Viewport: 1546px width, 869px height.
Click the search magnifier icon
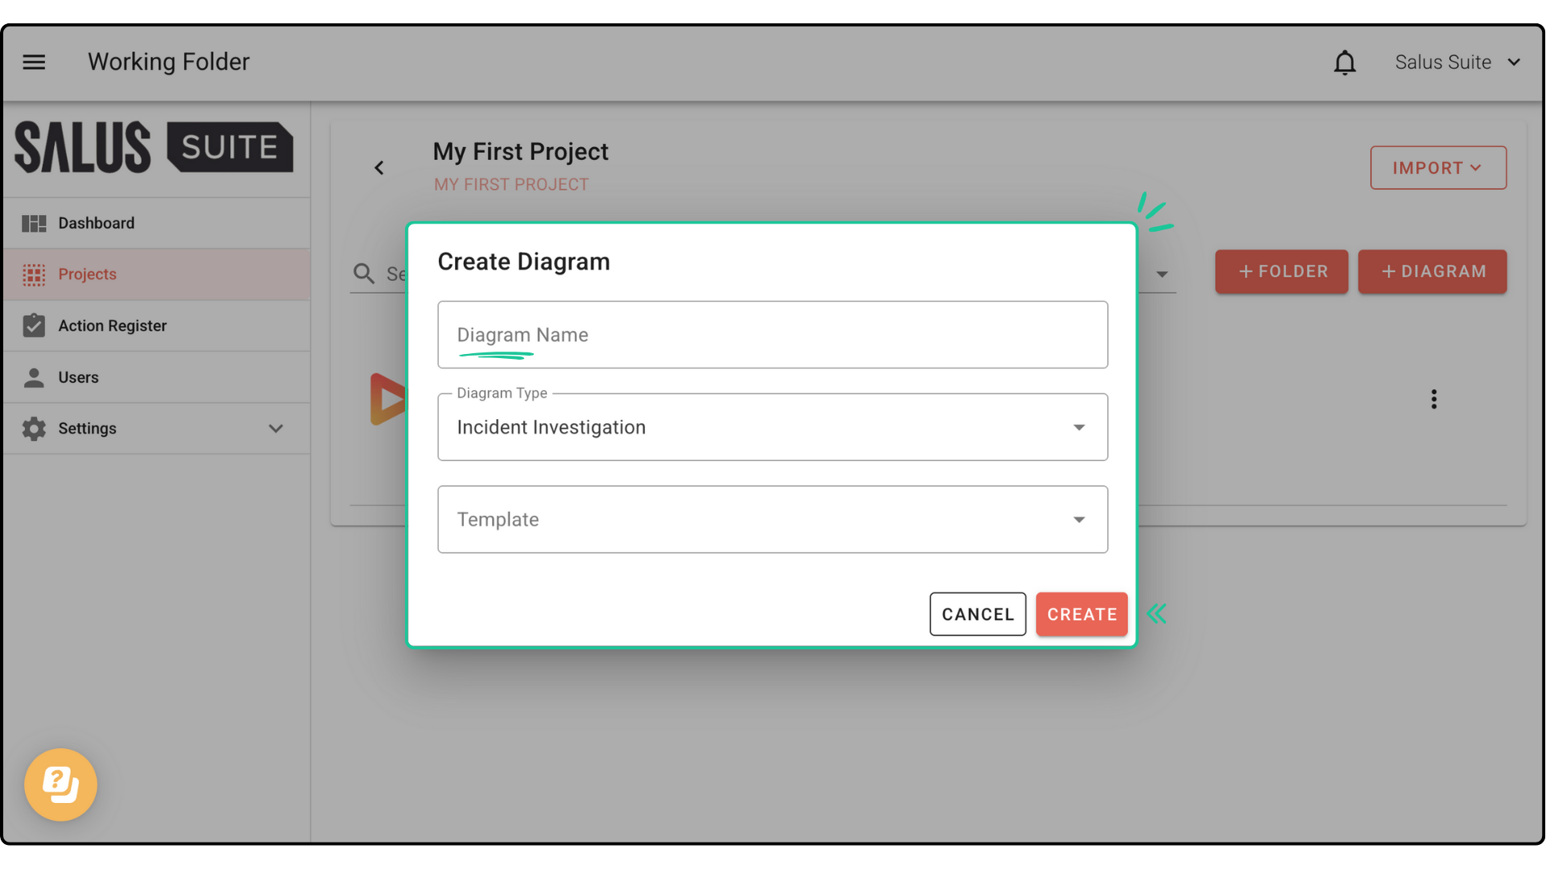click(x=364, y=274)
